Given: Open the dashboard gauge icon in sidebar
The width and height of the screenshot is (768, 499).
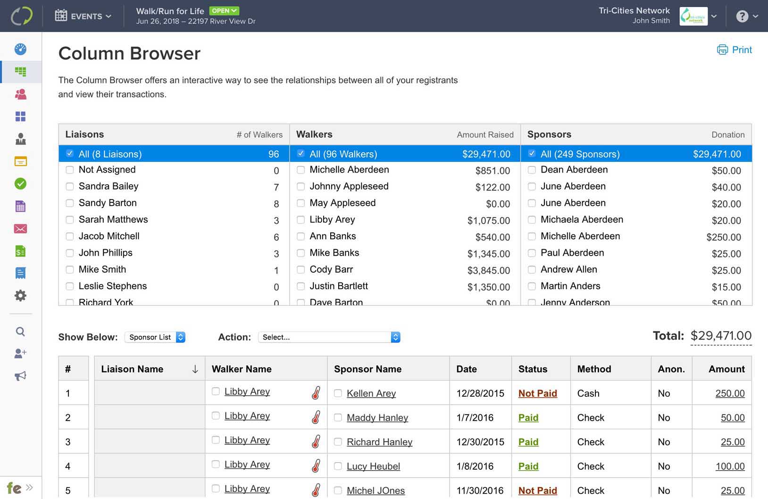Looking at the screenshot, I should [x=20, y=49].
